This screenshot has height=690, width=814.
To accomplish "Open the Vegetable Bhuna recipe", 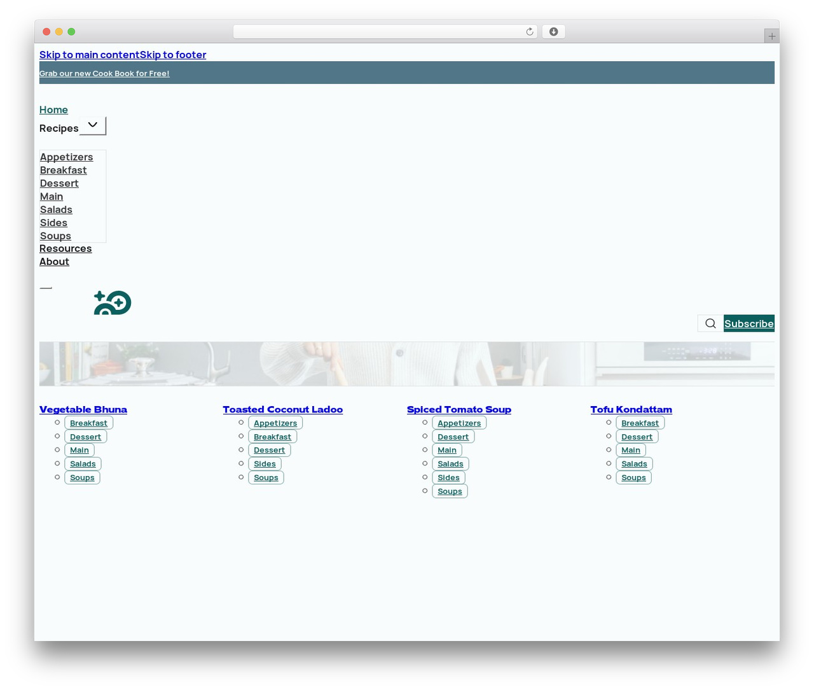I will (83, 409).
